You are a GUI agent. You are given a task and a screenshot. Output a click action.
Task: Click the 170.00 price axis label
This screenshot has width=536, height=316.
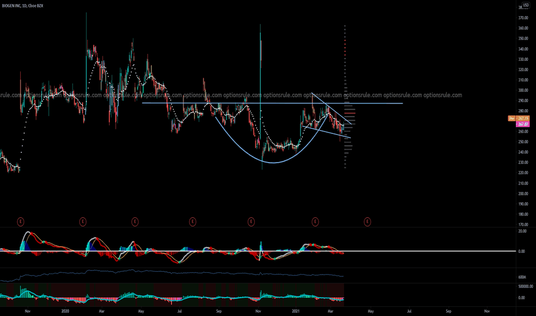point(523,225)
